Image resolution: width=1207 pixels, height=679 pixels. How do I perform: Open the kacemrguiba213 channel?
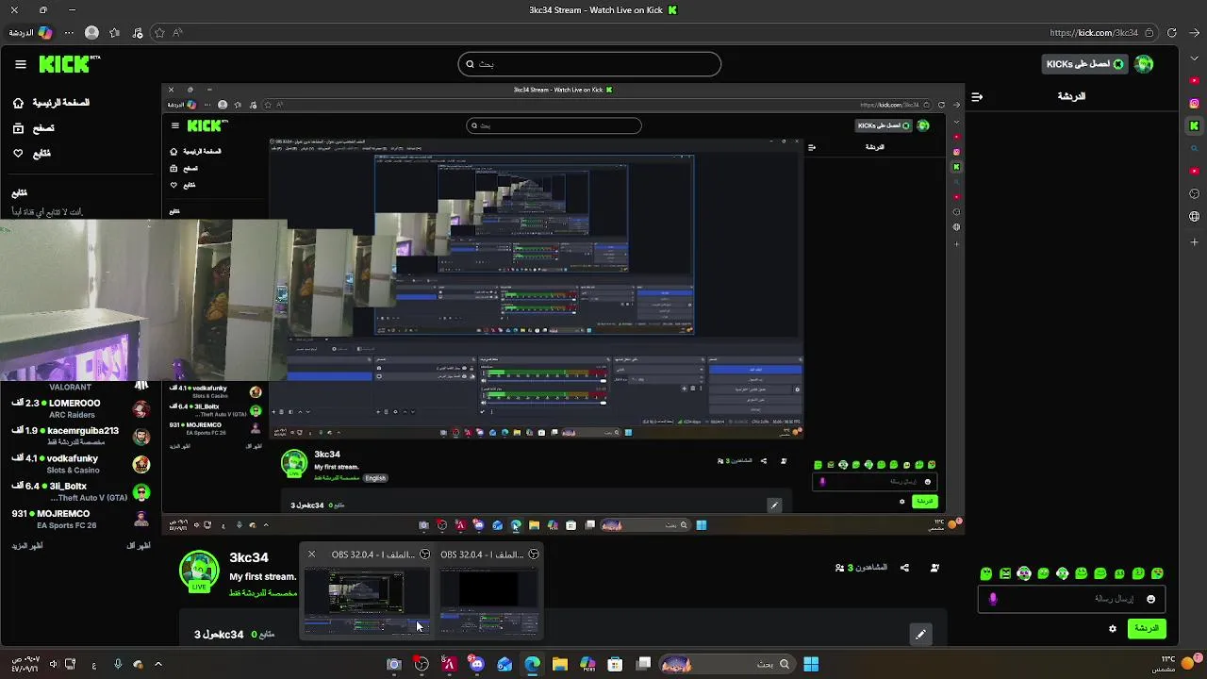click(80, 436)
